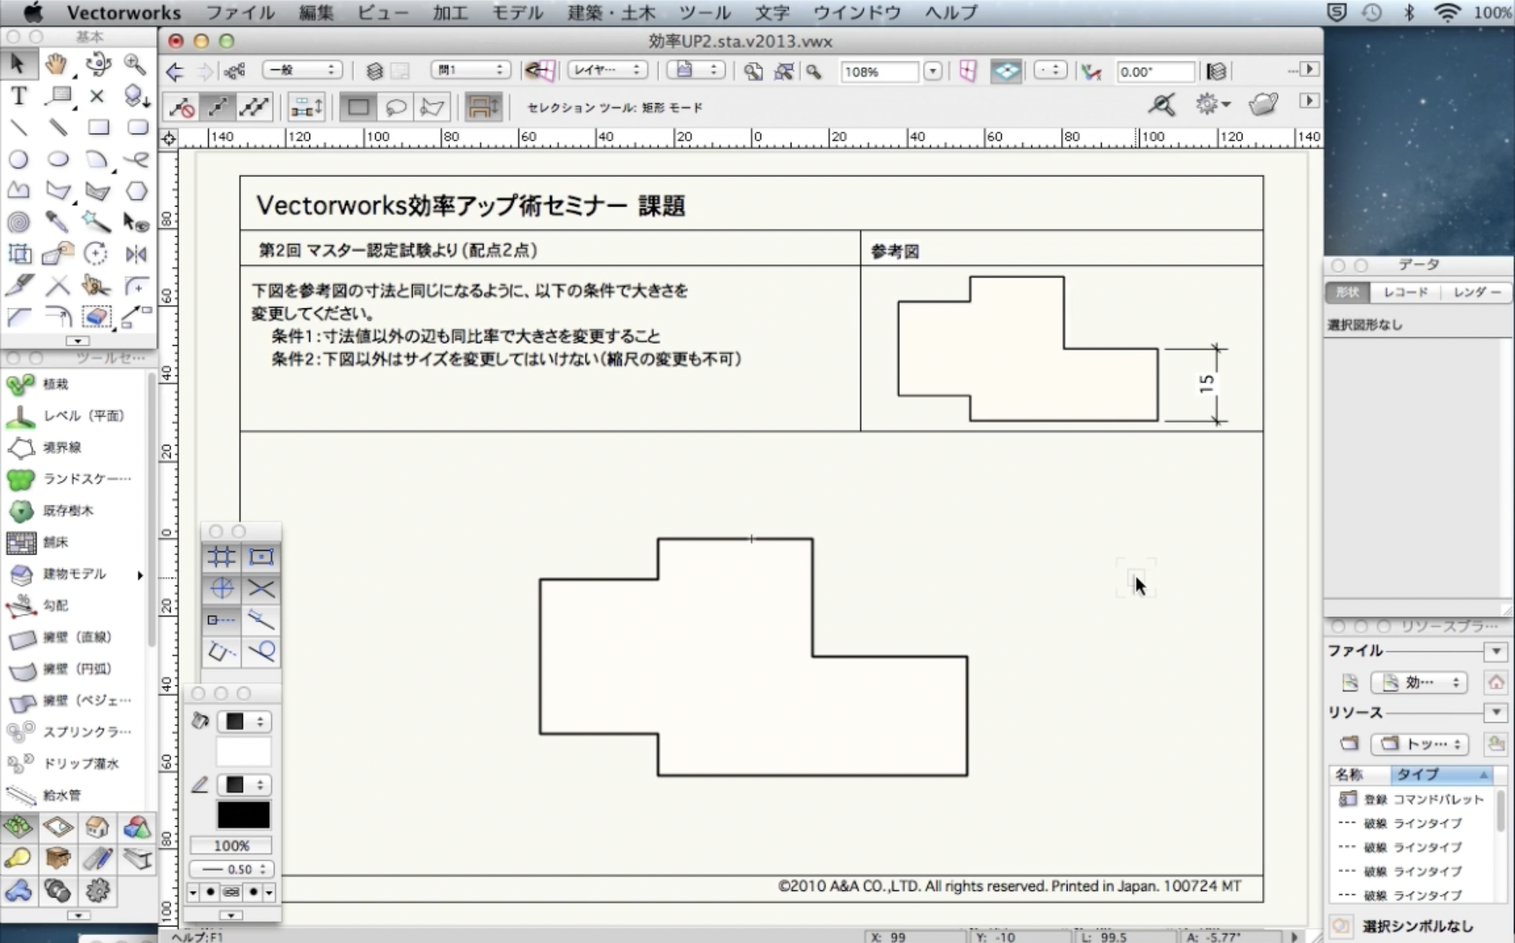Viewport: 1515px width, 943px height.
Task: Enable lasso marquee selection mode
Action: pyautogui.click(x=396, y=108)
